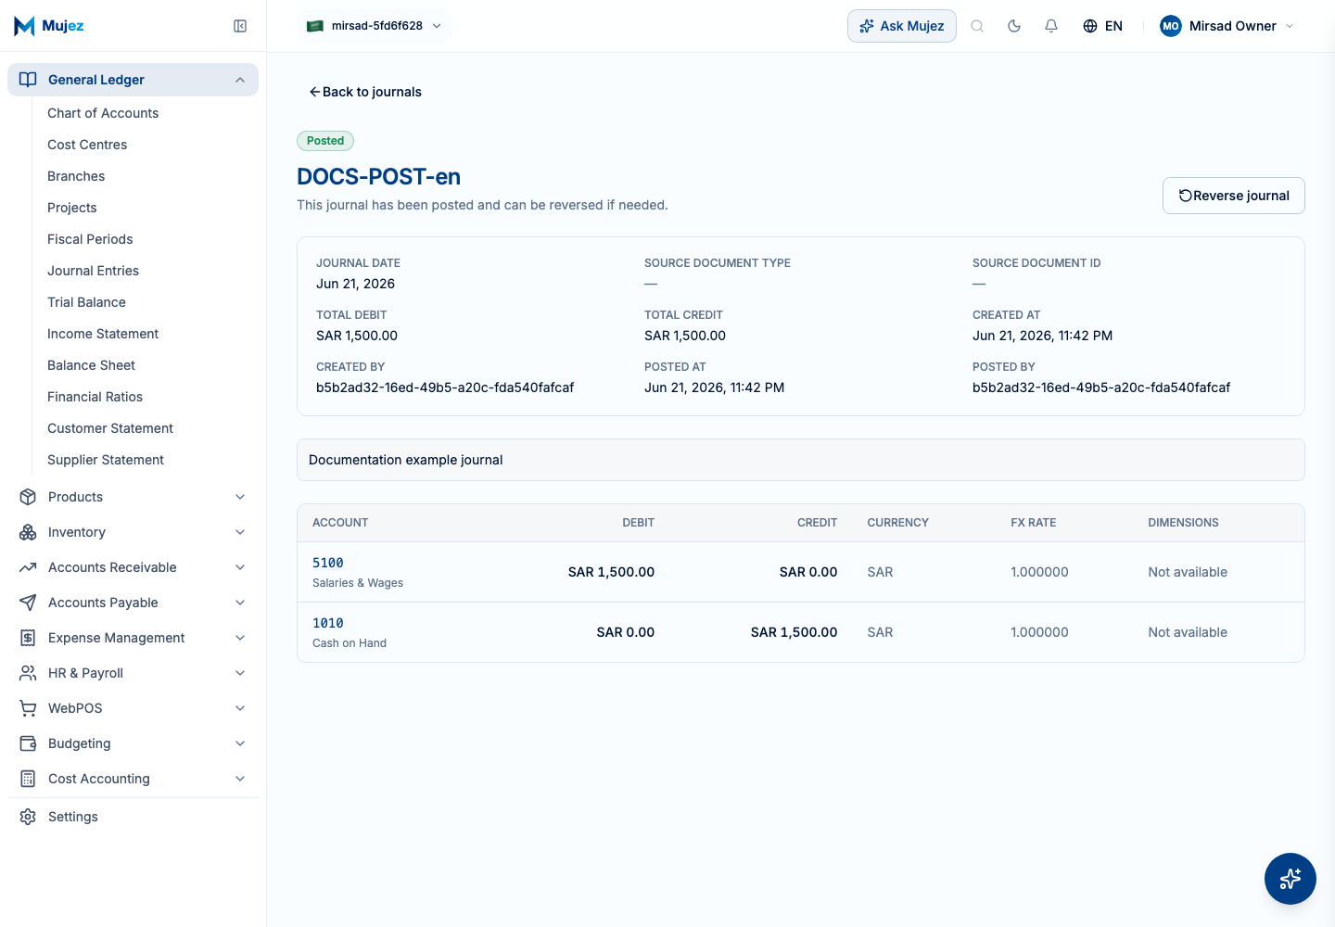Screen dimensions: 1335x927
Task: Expand the Products menu chevron
Action: coord(240,497)
